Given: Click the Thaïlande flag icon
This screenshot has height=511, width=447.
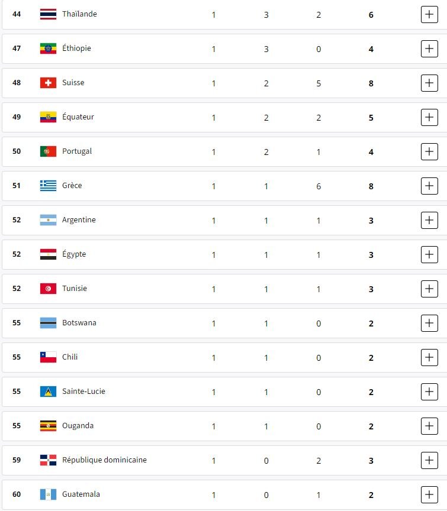Looking at the screenshot, I should pyautogui.click(x=48, y=14).
